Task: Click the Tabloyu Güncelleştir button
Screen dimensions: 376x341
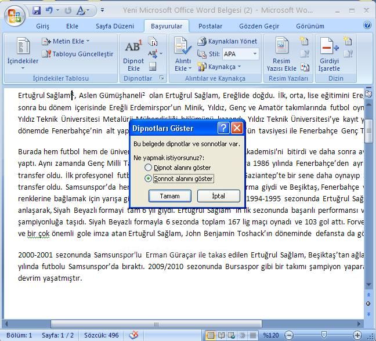Action: click(x=77, y=54)
